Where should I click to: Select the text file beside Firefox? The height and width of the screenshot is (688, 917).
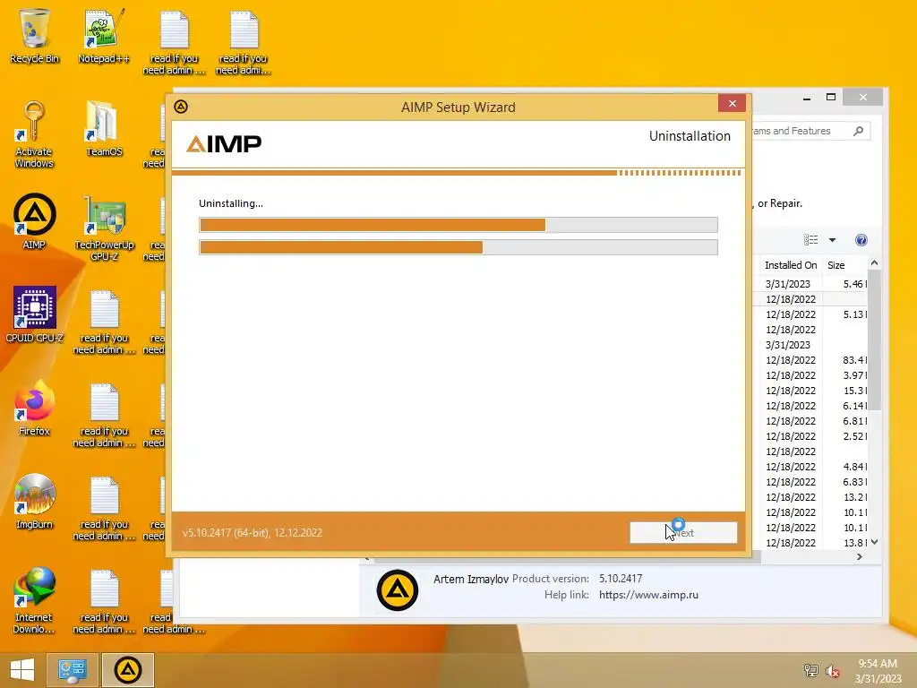click(104, 414)
